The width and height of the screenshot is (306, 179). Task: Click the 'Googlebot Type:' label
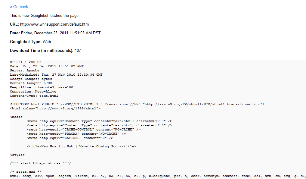click(x=26, y=42)
